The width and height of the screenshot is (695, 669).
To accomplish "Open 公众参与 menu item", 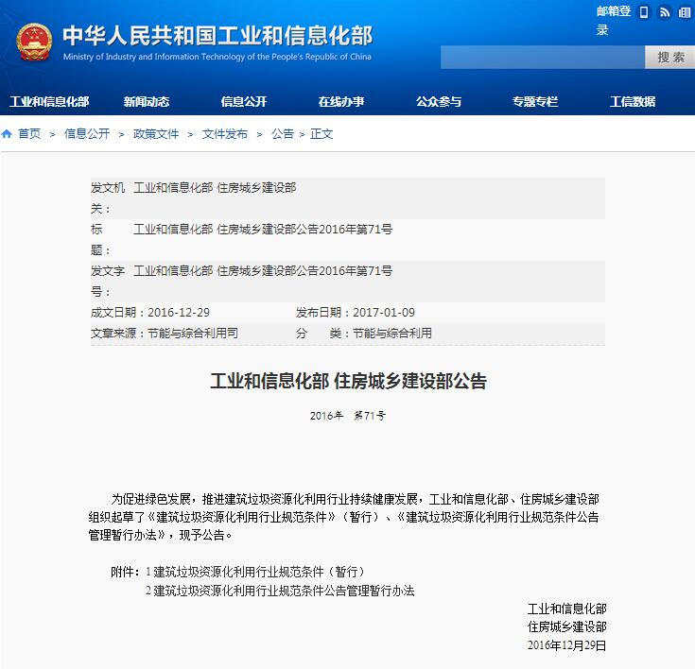I will pos(439,101).
